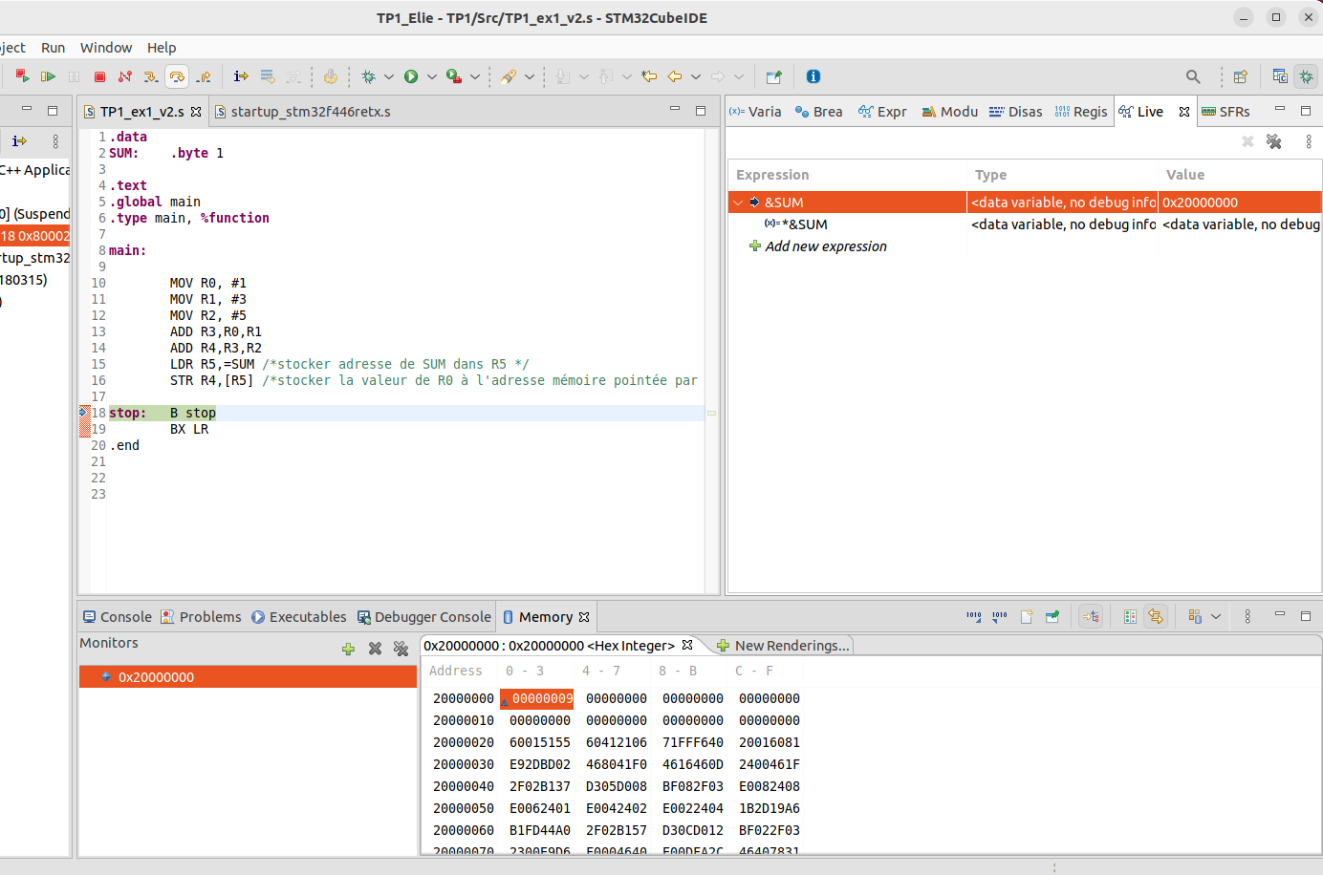Click the Step Return icon
This screenshot has height=875, width=1323.
[204, 76]
